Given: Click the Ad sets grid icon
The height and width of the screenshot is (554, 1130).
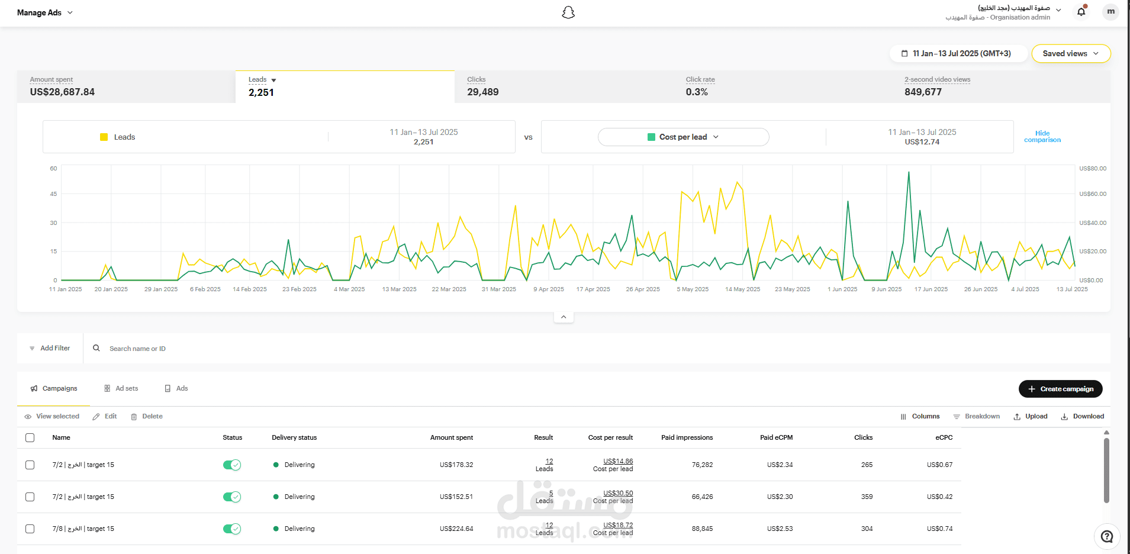Looking at the screenshot, I should click(x=107, y=388).
